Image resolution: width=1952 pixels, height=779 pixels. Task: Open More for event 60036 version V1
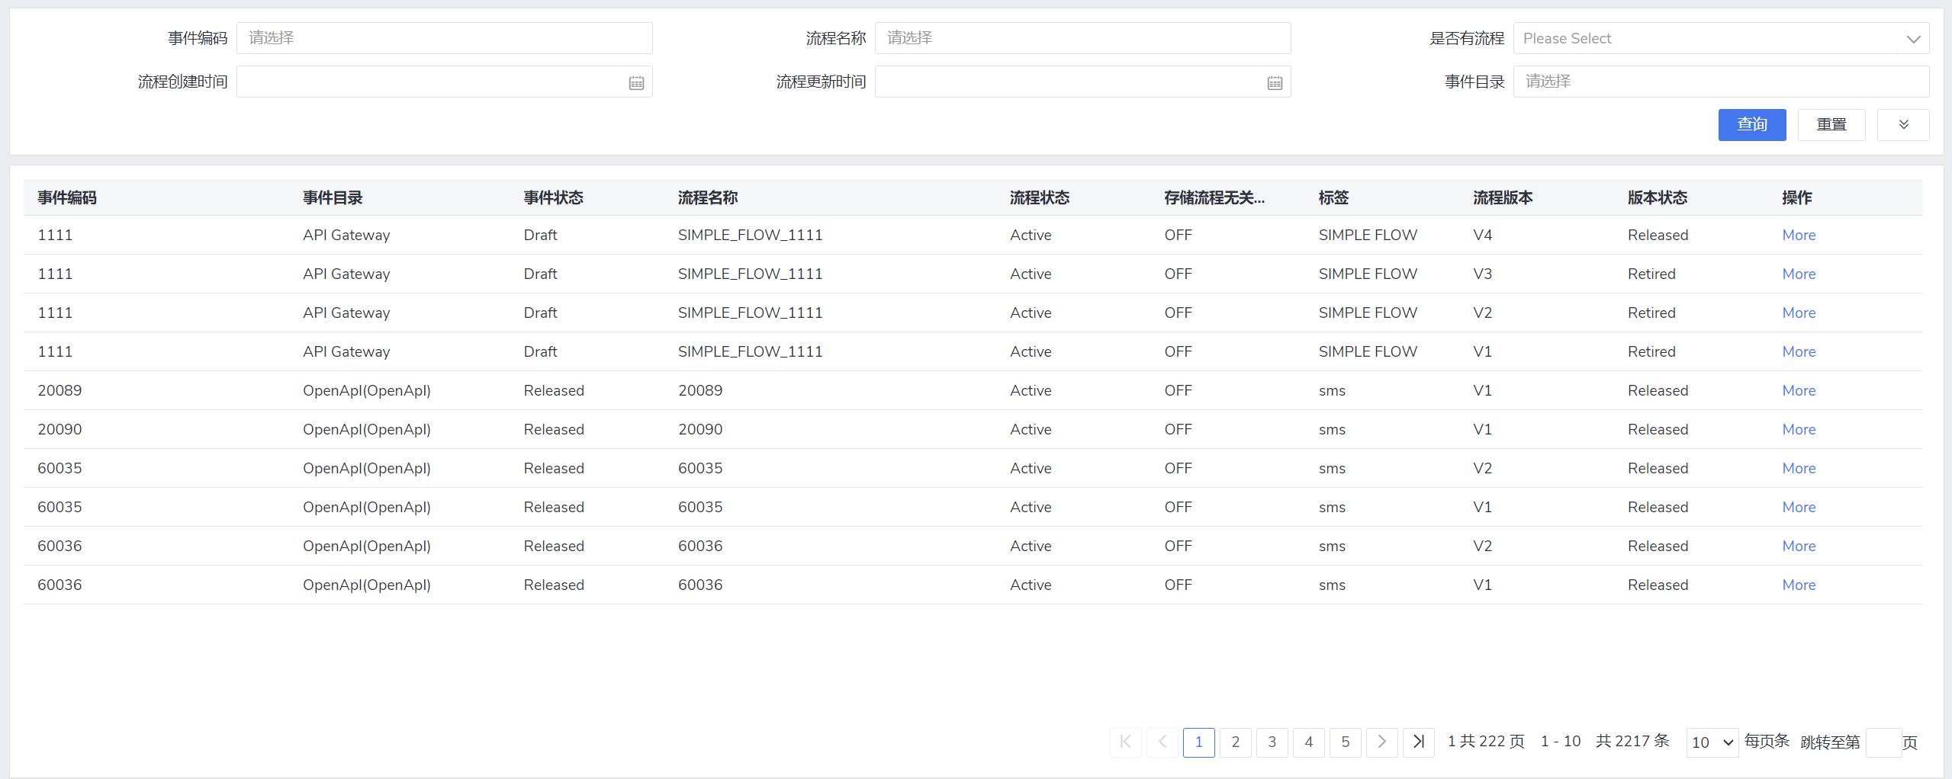(x=1799, y=585)
